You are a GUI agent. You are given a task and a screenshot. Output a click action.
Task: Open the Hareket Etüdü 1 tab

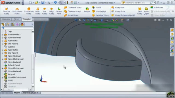31,93
